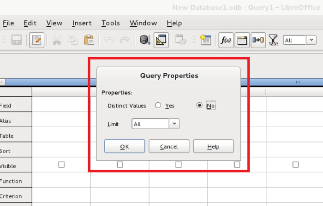Open the Edit menu
This screenshot has height=206, width=323.
point(30,23)
